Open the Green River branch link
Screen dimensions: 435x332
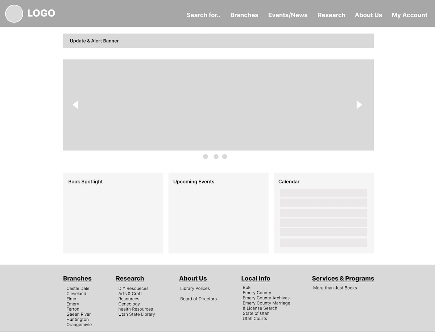point(78,314)
